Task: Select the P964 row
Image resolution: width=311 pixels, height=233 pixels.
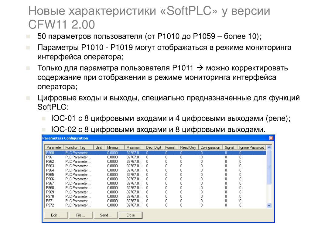Action: (156, 170)
